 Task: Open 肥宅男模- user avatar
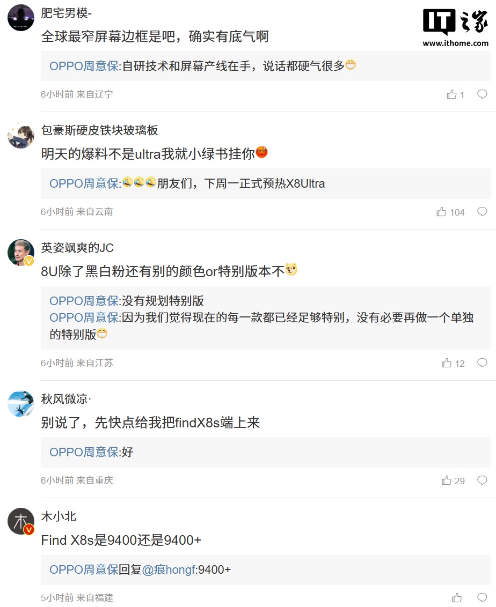point(21,18)
